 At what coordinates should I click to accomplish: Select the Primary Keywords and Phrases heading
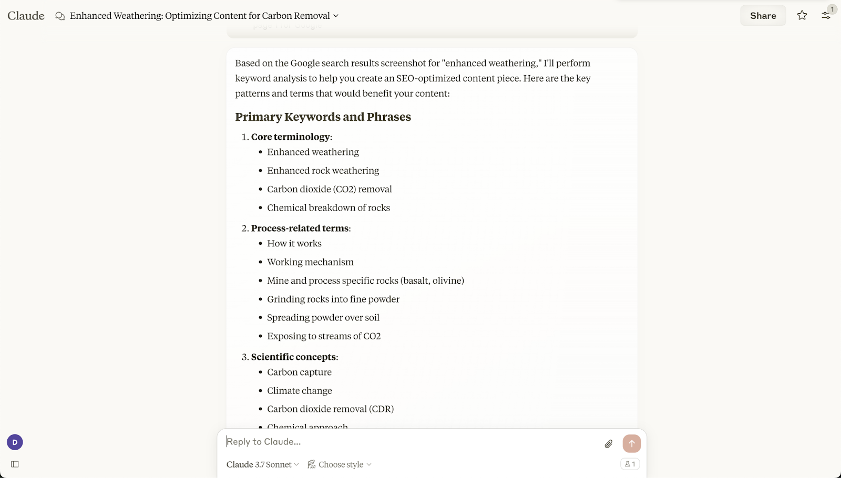(323, 117)
